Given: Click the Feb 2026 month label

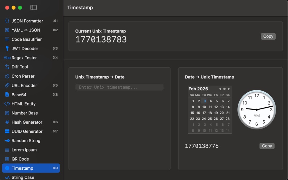Looking at the screenshot, I should point(198,89).
